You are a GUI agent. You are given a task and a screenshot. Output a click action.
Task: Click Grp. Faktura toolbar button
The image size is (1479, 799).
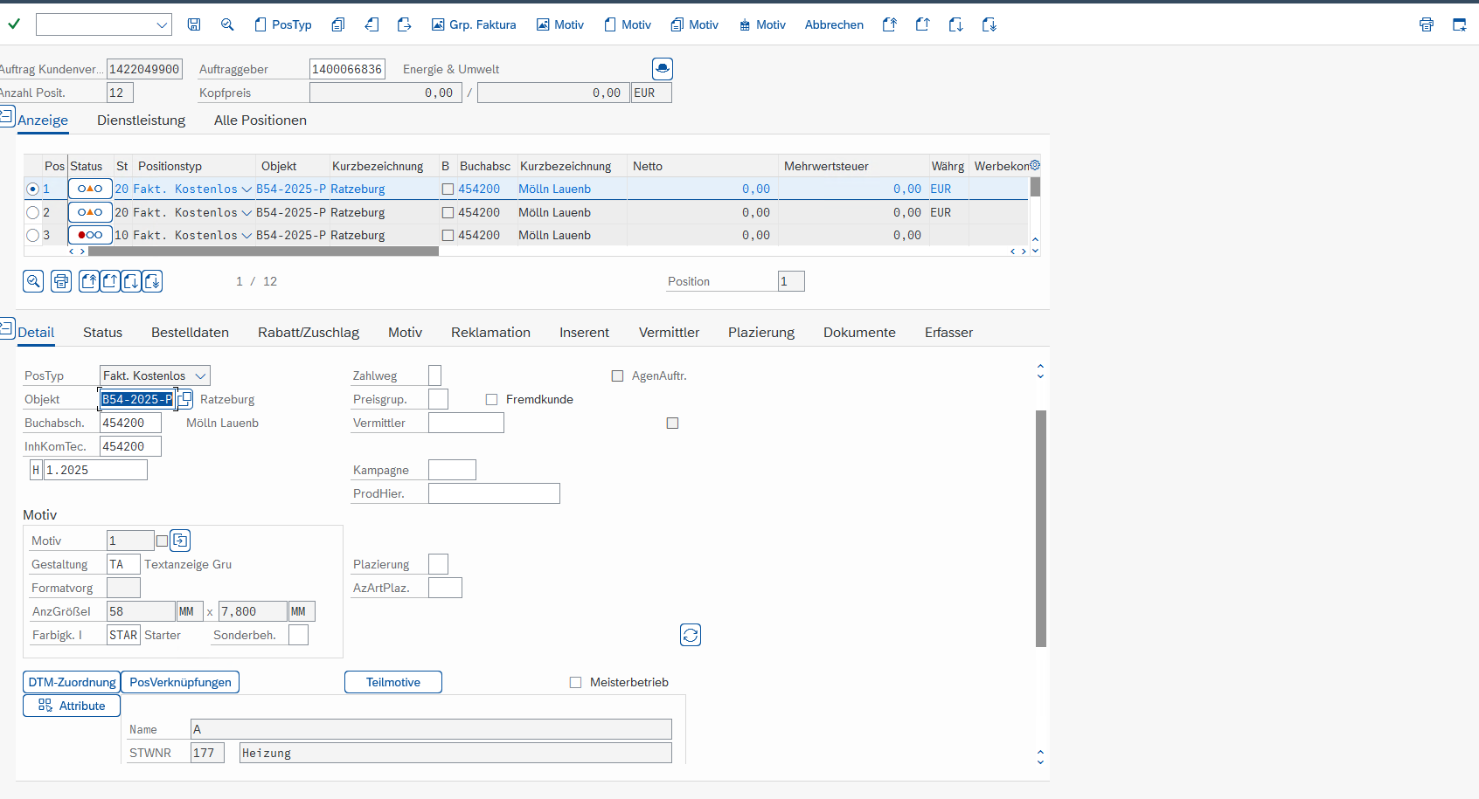(x=473, y=24)
